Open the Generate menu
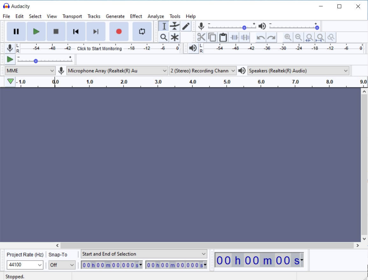 click(x=115, y=16)
